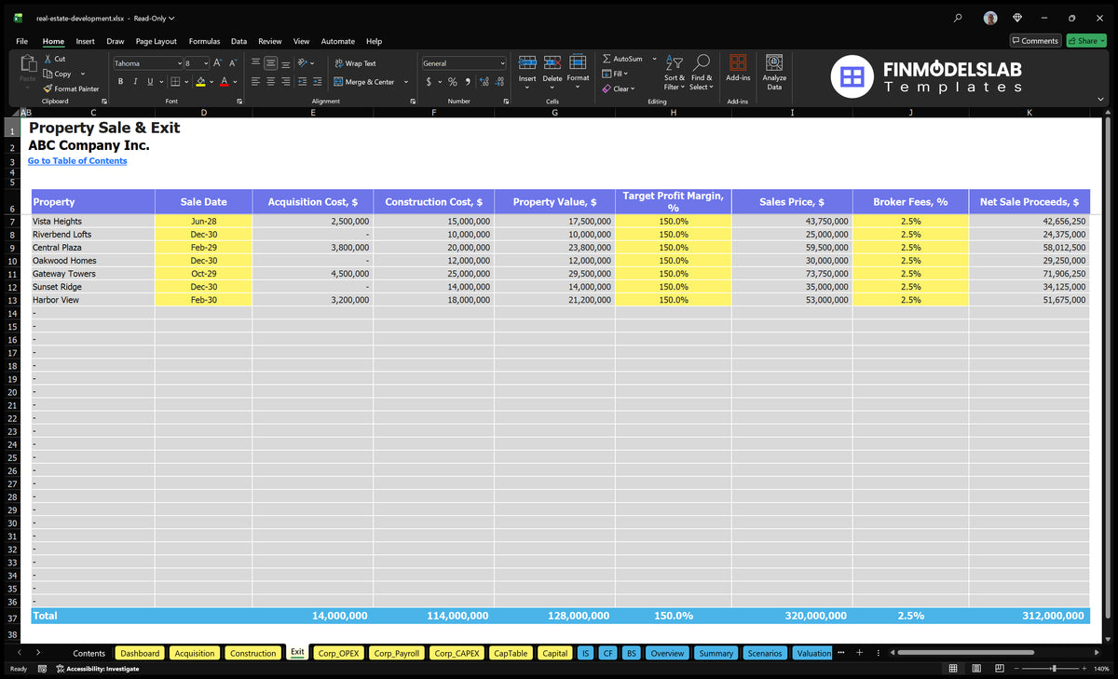This screenshot has height=679, width=1118.
Task: Click the Format cells icon
Action: [x=578, y=62]
